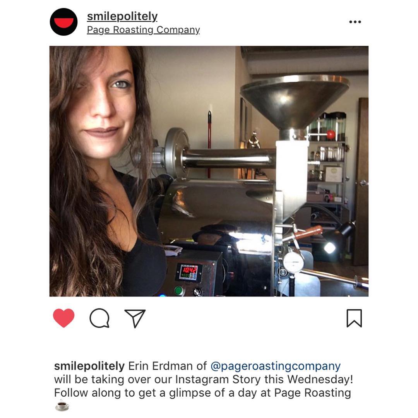418x418 pixels.
Task: Share the post via paper airplane icon
Action: tap(135, 318)
